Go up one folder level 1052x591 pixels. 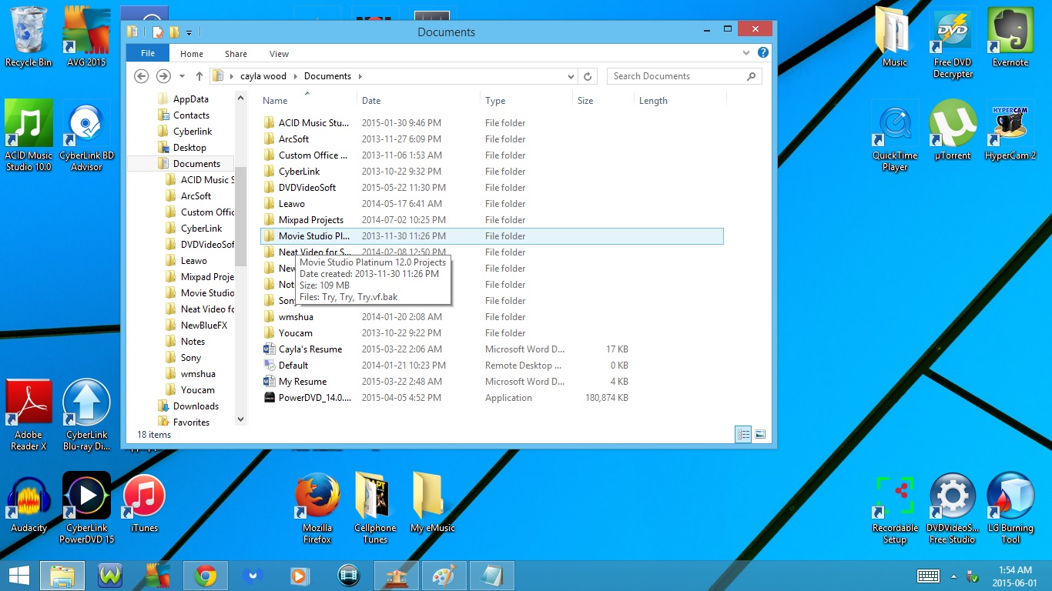[x=199, y=76]
